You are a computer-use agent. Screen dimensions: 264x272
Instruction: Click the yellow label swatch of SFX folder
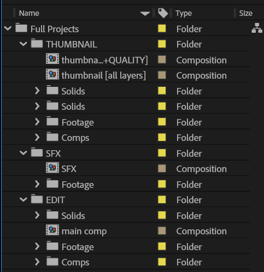pyautogui.click(x=162, y=153)
